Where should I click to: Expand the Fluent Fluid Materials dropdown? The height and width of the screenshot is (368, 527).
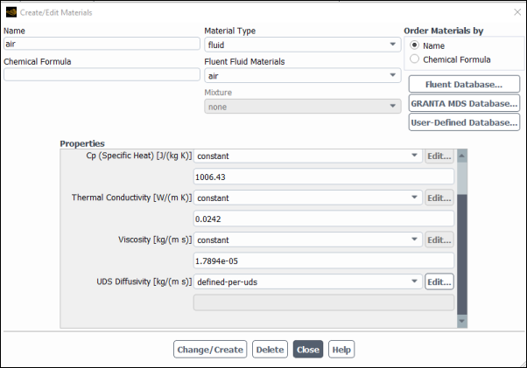(x=302, y=76)
